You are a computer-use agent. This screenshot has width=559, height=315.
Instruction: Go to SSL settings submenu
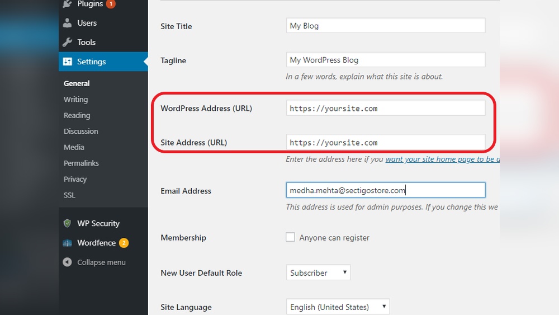(69, 195)
